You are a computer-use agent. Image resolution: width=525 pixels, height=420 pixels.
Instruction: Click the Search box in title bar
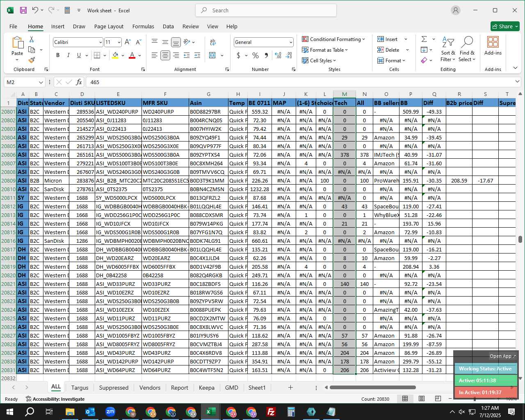(266, 10)
